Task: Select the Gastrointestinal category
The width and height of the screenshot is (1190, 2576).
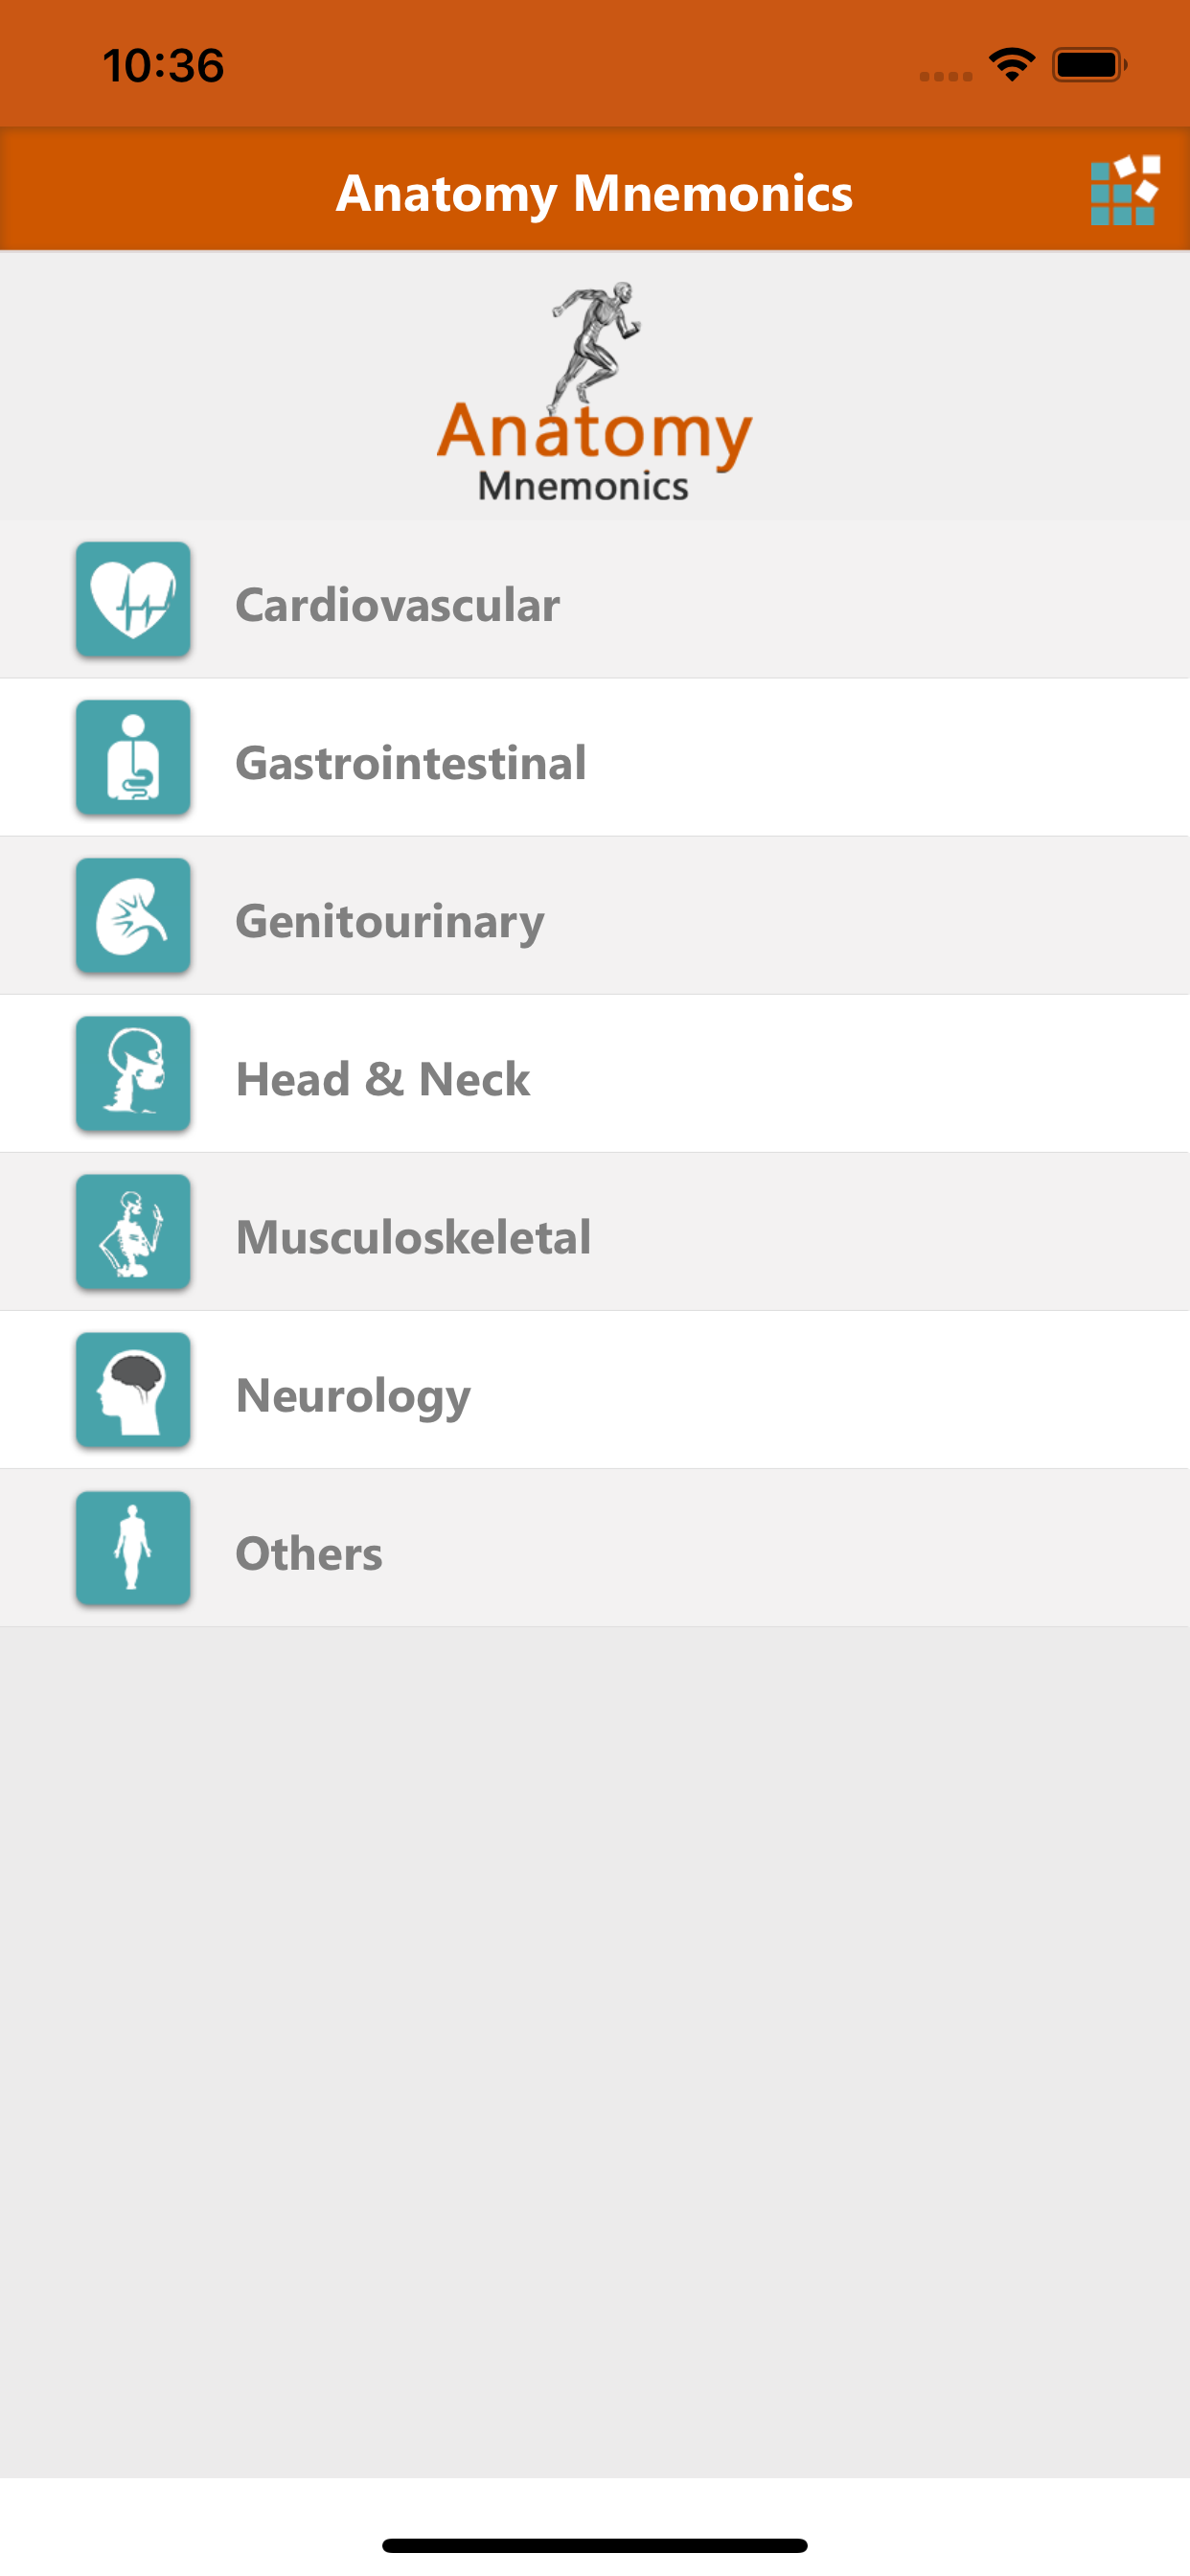Action: [410, 763]
